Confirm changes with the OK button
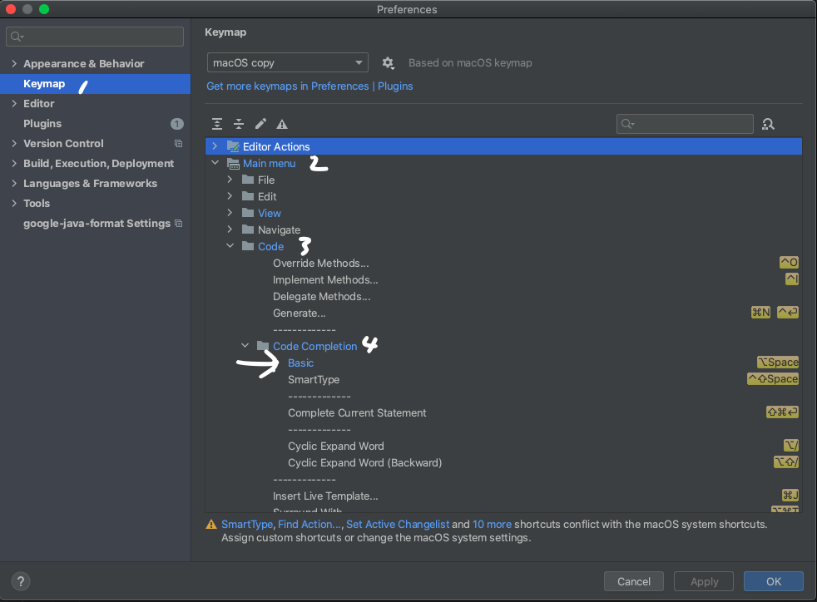 click(773, 581)
